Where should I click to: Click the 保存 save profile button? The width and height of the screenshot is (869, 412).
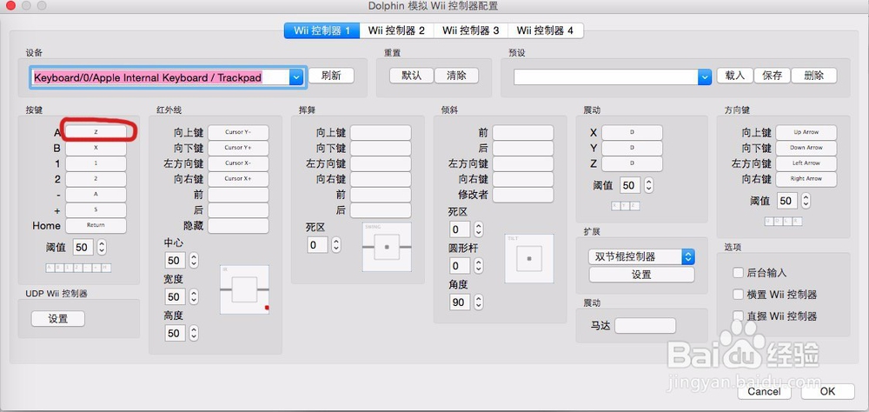pos(772,76)
